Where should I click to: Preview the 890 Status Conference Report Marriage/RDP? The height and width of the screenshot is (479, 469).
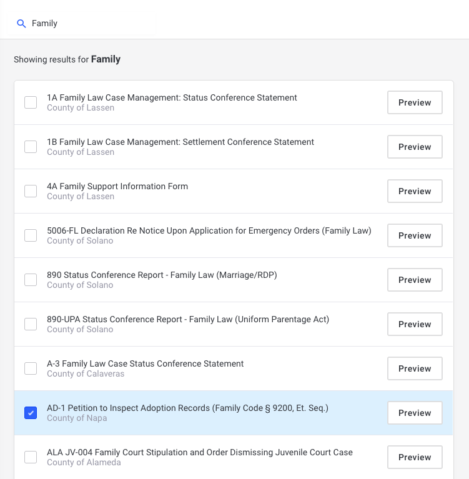tap(415, 280)
